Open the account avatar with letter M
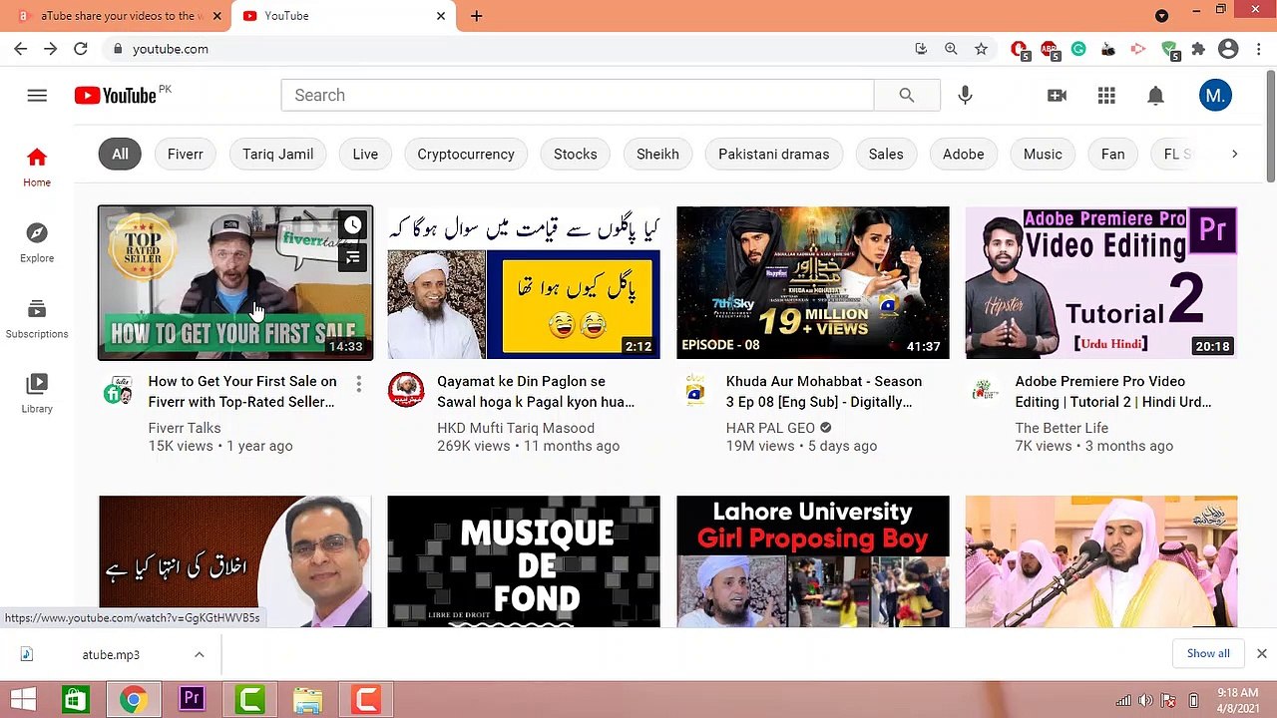1277x718 pixels. coord(1215,96)
